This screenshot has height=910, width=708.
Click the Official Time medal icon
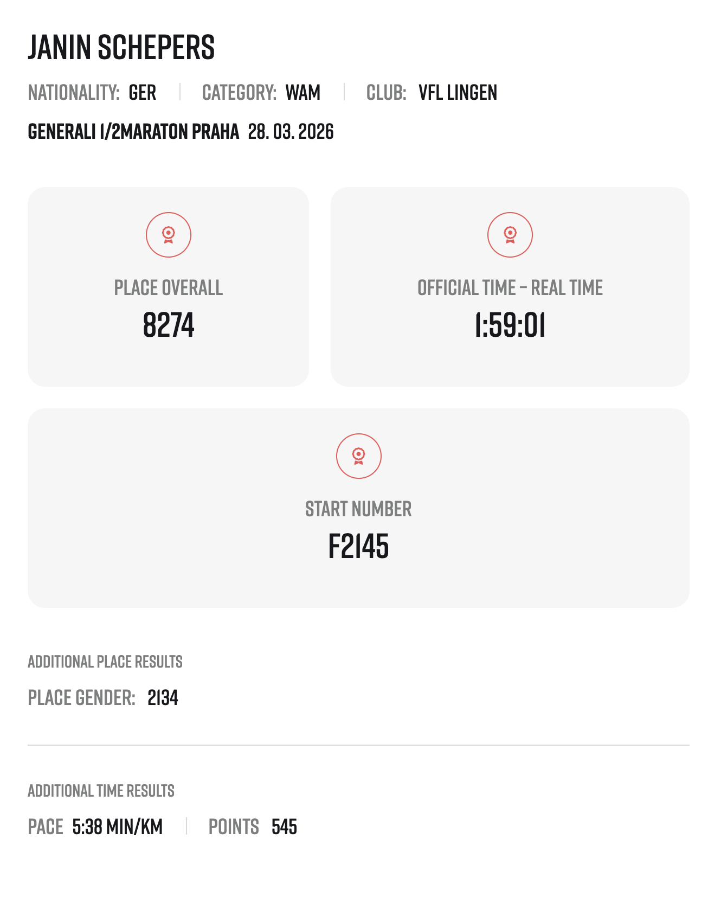coord(510,235)
